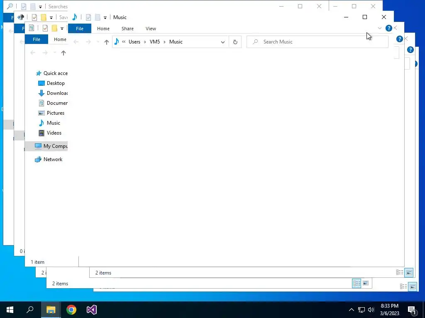425x318 pixels.
Task: Open Customize Quick Access dropdown in Music title bar
Action: point(105,17)
